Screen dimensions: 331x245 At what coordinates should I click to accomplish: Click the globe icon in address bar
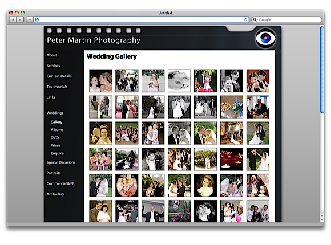click(37, 19)
